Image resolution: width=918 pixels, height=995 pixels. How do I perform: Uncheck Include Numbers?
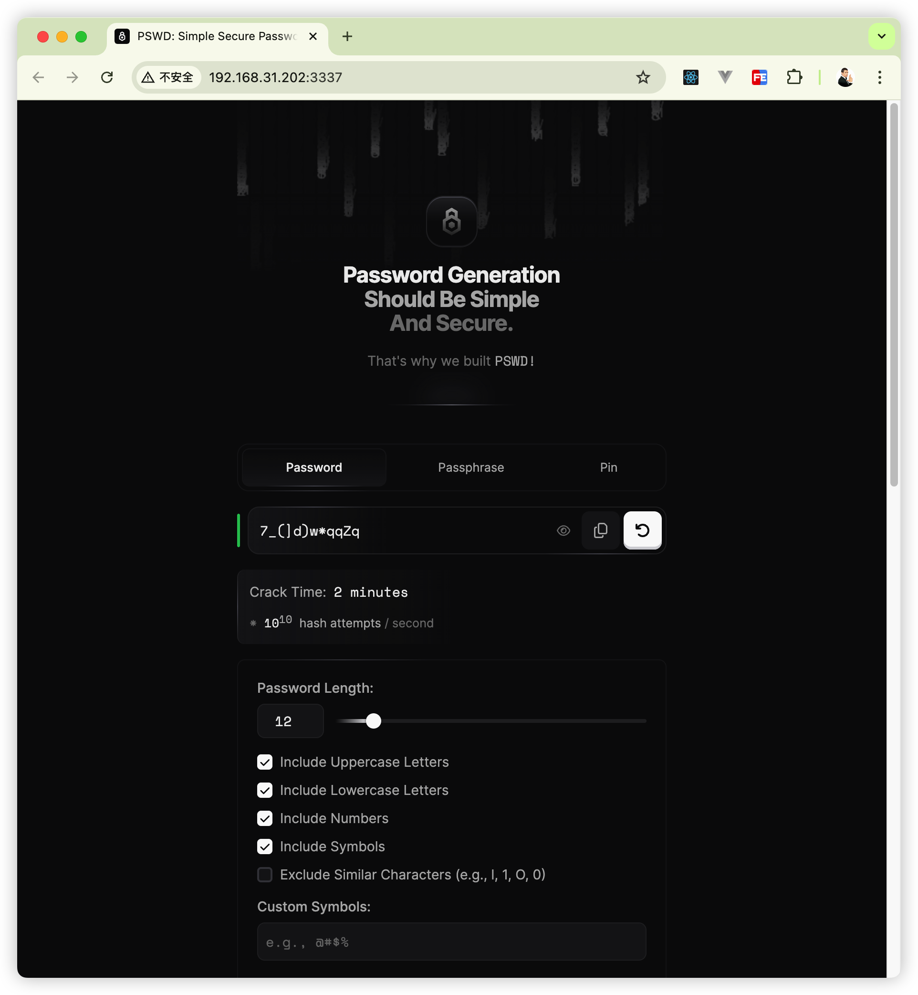pyautogui.click(x=265, y=818)
